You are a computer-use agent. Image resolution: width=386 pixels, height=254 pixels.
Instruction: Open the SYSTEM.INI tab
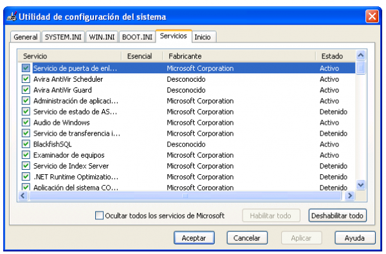click(x=63, y=37)
